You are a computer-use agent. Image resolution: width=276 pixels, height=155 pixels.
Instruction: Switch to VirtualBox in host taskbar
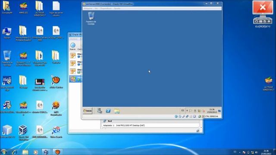point(46,152)
